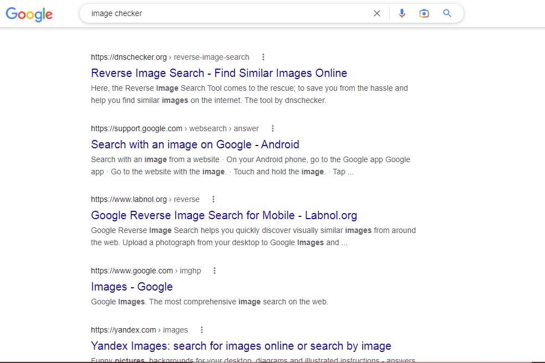Open the three-dot menu for dnschecker.org result

coord(263,57)
